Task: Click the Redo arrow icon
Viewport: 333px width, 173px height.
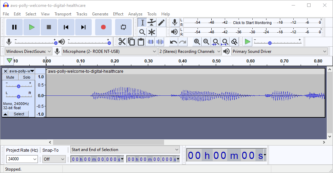Action: tap(183, 42)
